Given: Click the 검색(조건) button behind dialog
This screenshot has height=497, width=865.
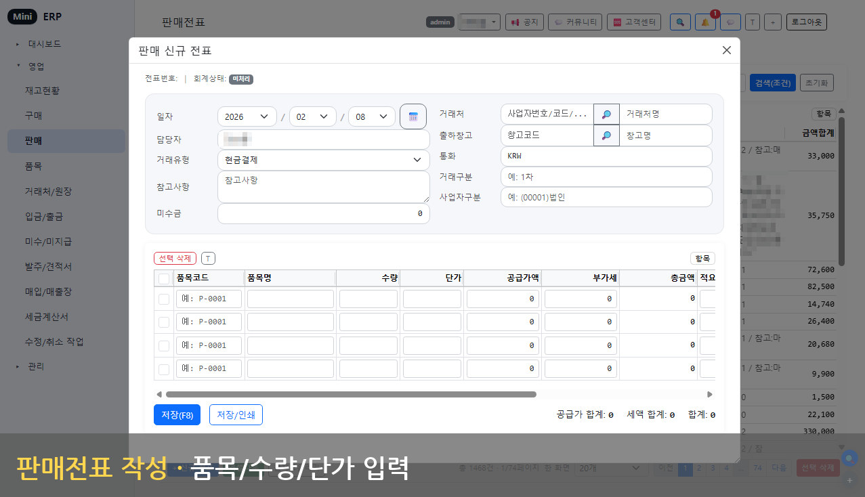Looking at the screenshot, I should tap(772, 83).
